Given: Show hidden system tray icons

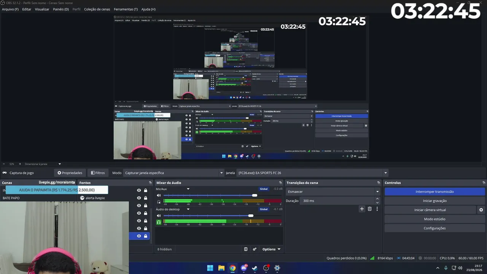Looking at the screenshot, I should pos(438,268).
